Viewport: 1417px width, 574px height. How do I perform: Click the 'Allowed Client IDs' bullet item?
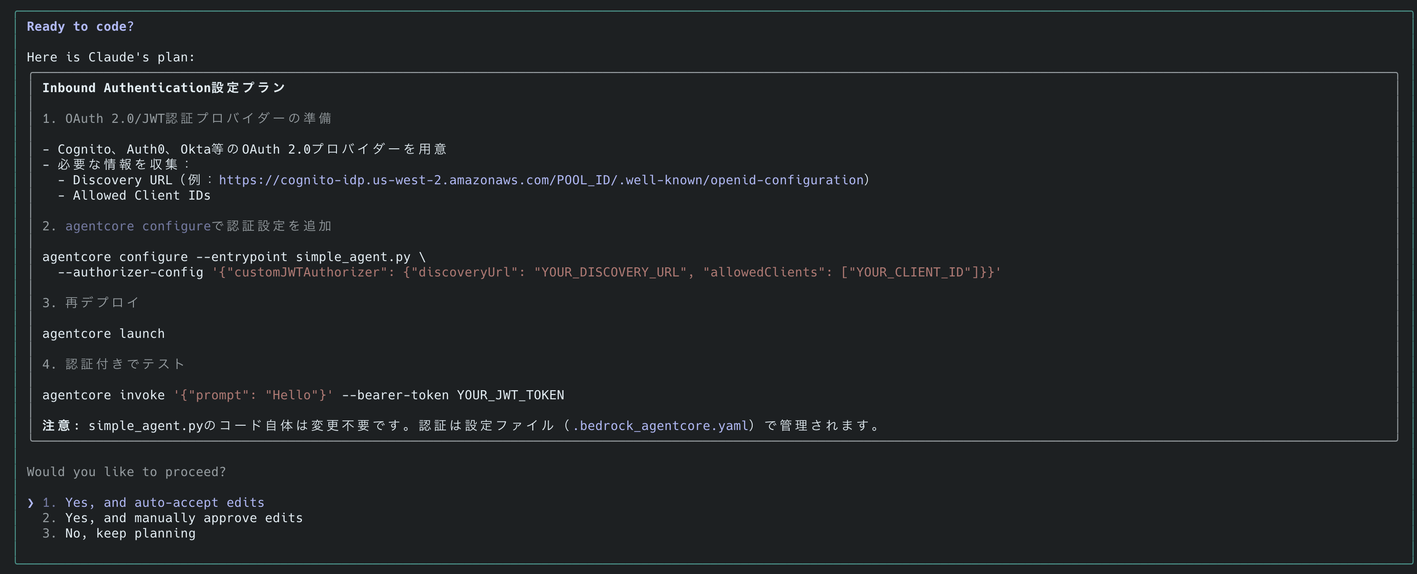point(142,195)
